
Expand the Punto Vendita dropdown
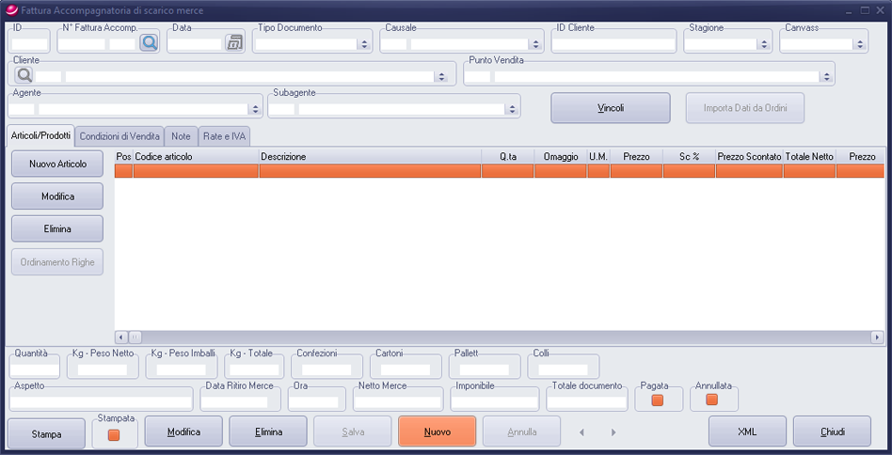[x=825, y=77]
